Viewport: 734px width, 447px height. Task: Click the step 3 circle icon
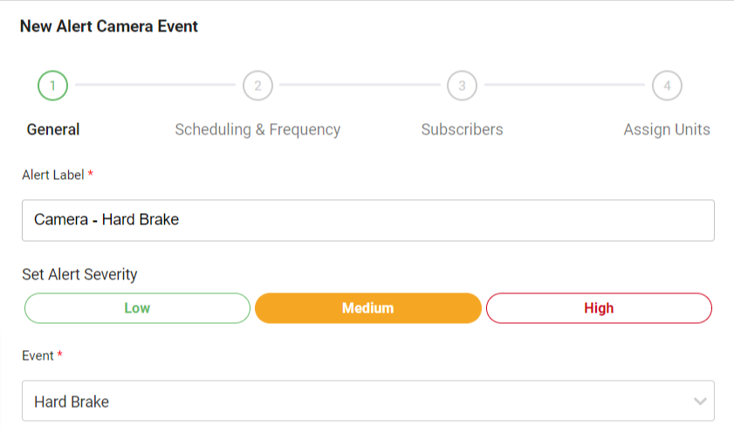point(462,86)
